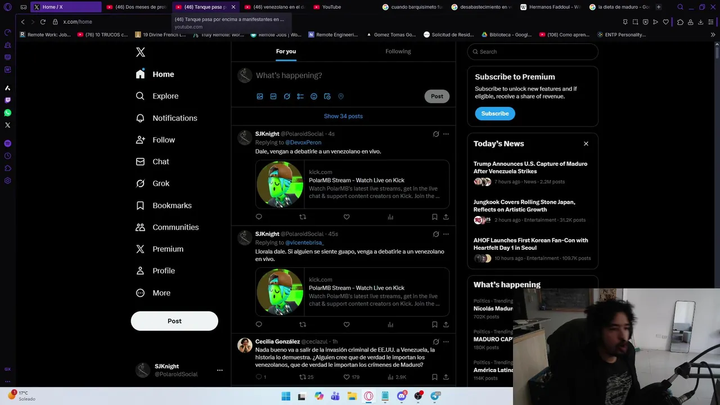Open Grok from the X sidebar
The image size is (720, 405).
coord(153,183)
